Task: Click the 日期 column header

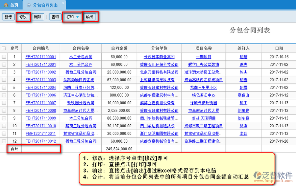Action: point(279,48)
